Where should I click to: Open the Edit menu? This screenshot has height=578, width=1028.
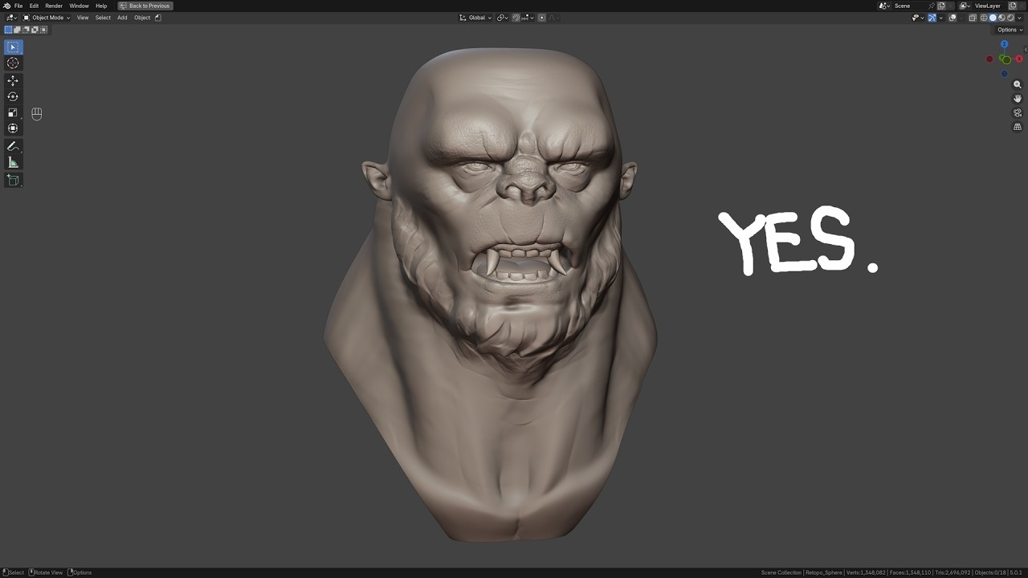34,6
